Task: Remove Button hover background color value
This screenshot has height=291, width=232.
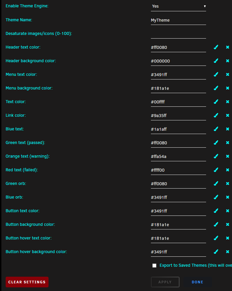Action: (228, 252)
